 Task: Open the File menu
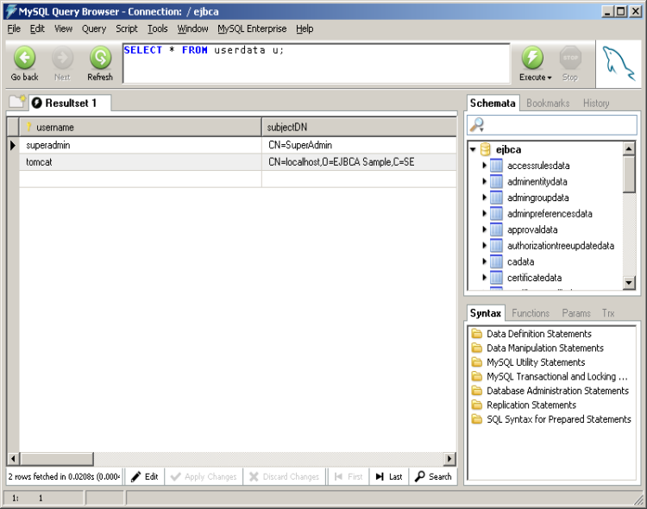click(14, 28)
